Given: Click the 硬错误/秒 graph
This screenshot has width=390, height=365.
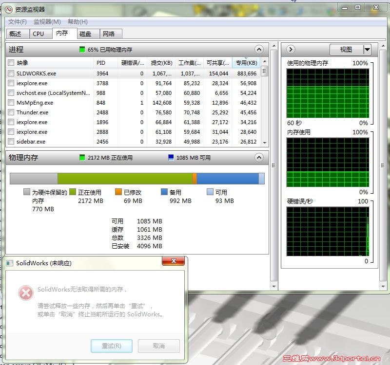Looking at the screenshot, I should [328, 232].
